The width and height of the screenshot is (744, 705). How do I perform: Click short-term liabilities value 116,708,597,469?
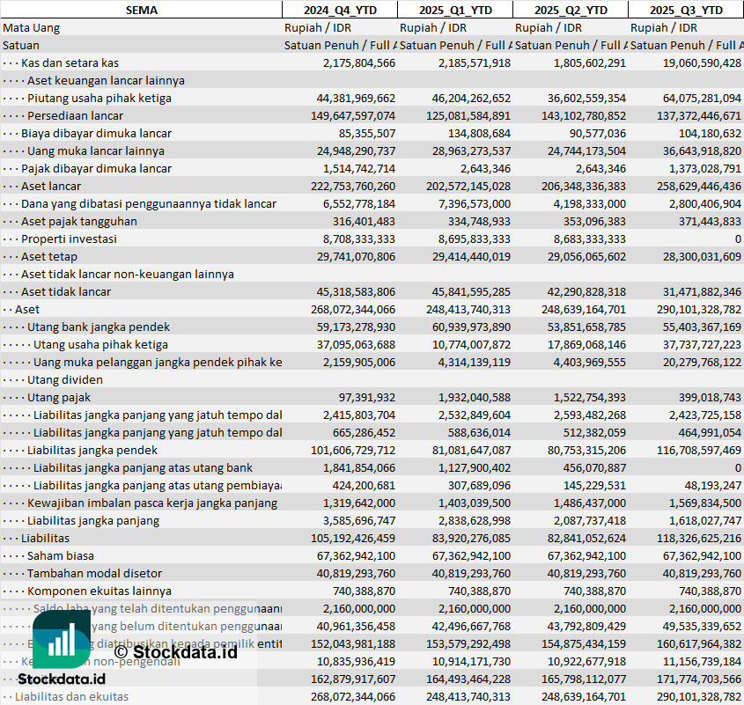[699, 449]
